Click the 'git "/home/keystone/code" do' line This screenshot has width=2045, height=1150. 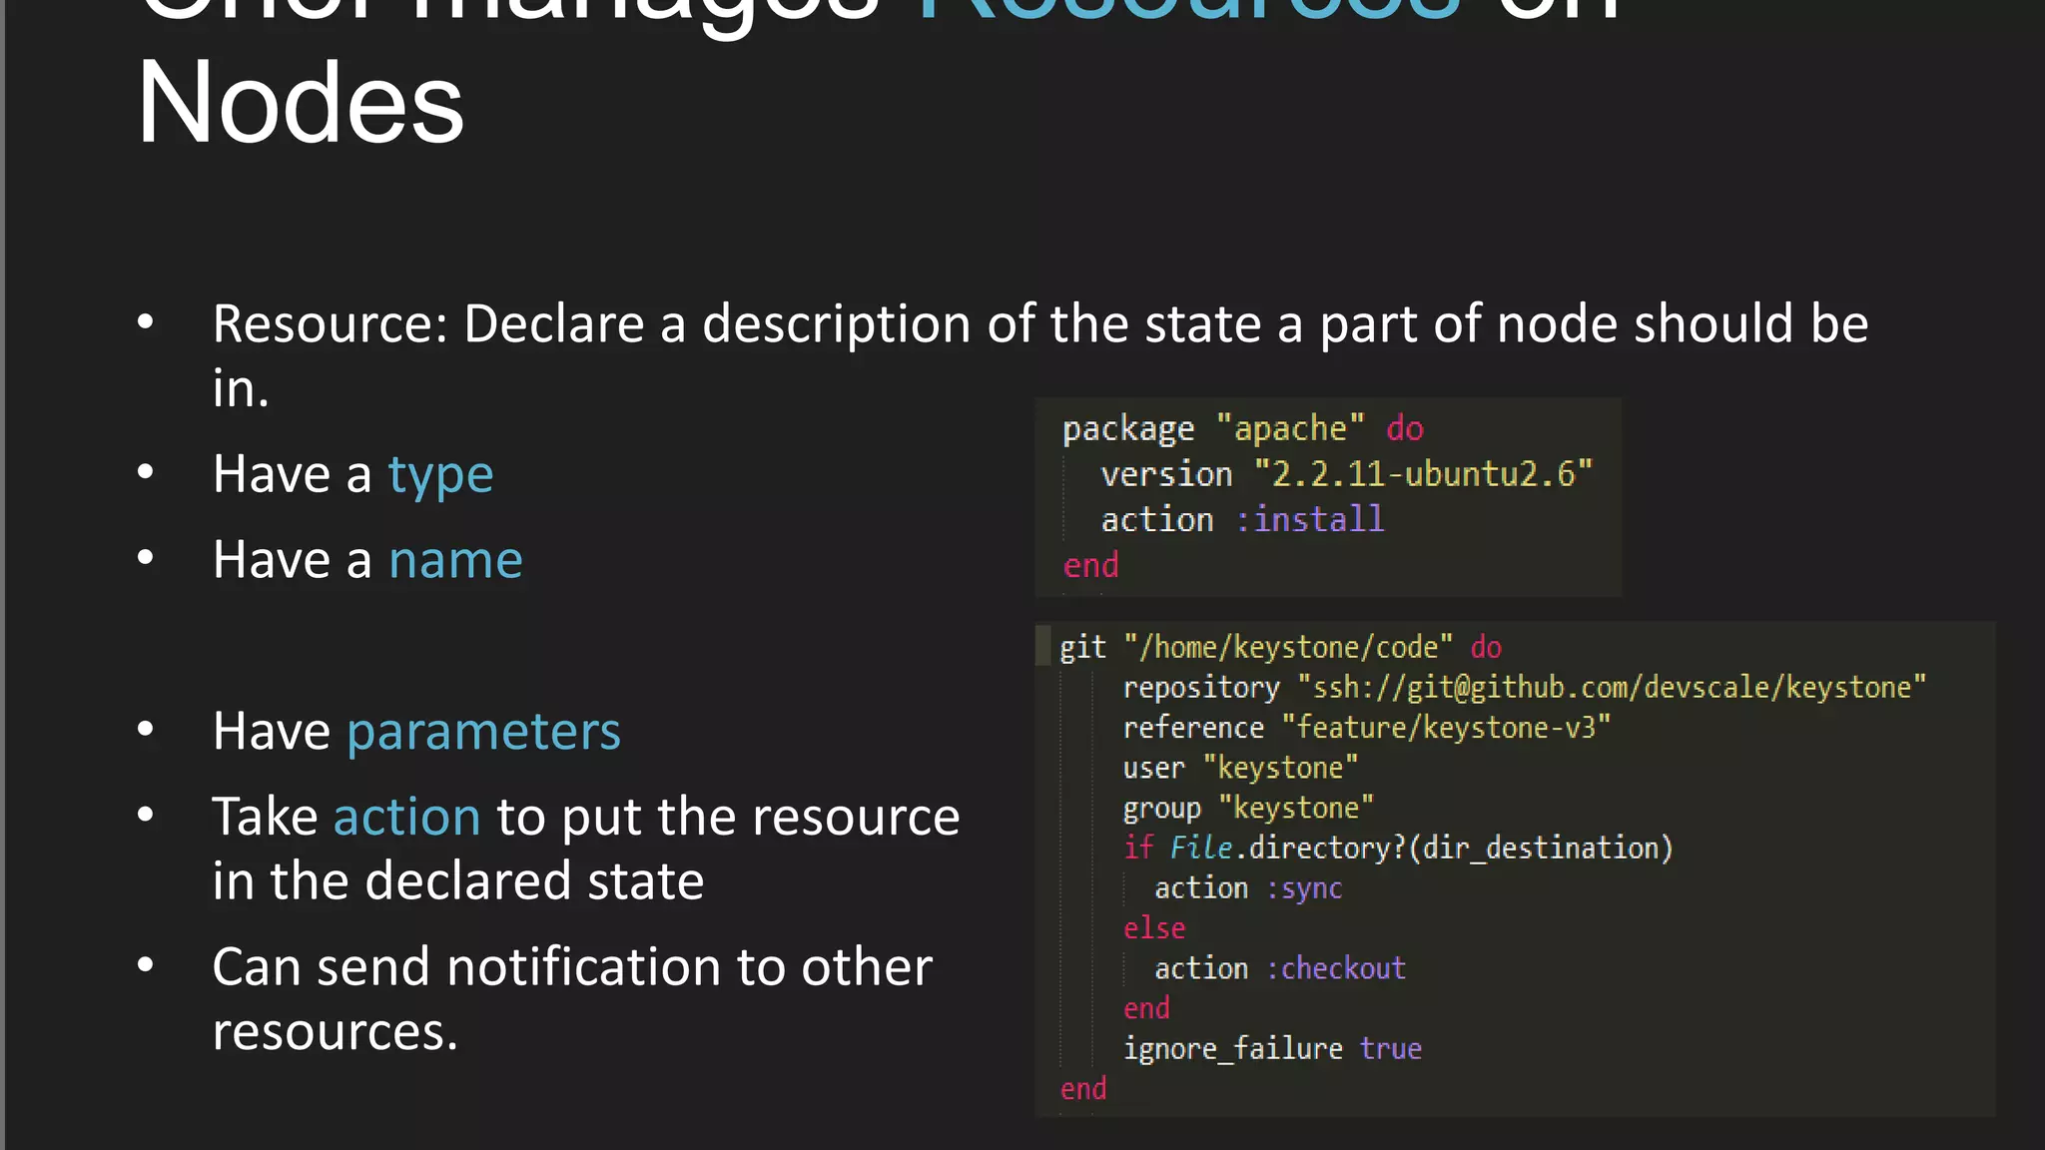click(x=1280, y=648)
